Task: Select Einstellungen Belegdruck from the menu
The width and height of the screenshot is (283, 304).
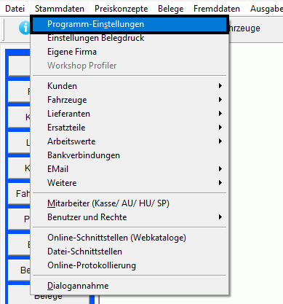Action: coord(129,38)
